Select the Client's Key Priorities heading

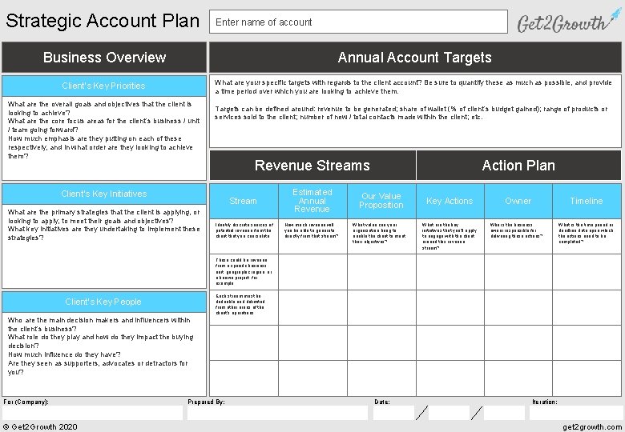[x=104, y=86]
